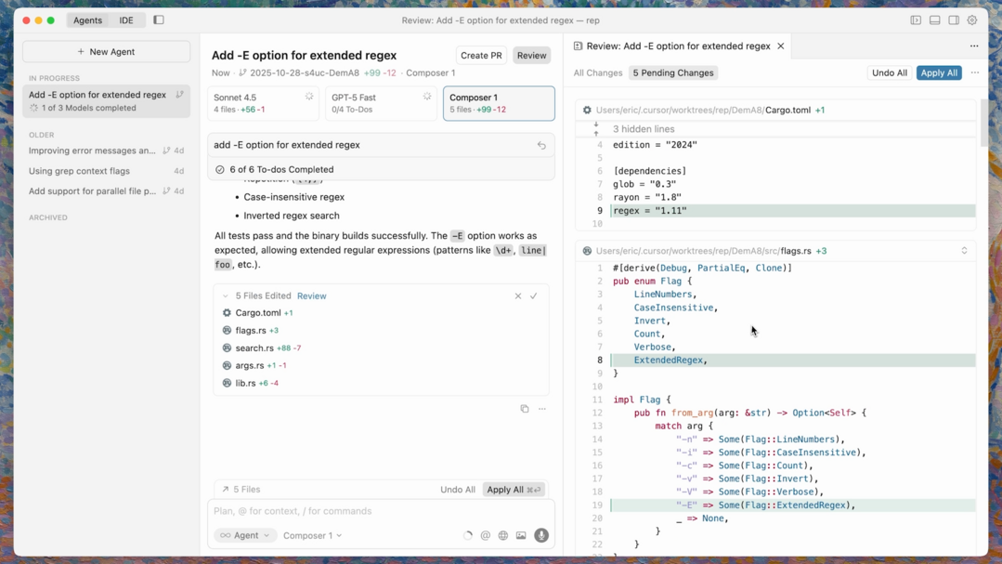1002x564 pixels.
Task: Open the settings gear in the title bar
Action: 972,20
